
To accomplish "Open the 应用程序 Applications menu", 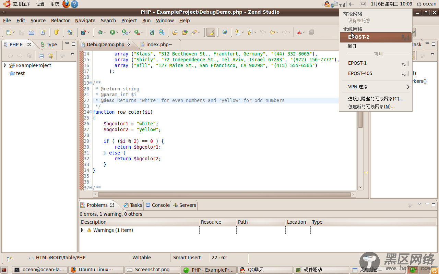I will (17, 4).
